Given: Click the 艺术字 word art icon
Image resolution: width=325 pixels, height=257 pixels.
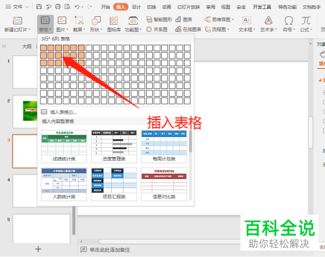Looking at the screenshot, I should click(x=268, y=21).
